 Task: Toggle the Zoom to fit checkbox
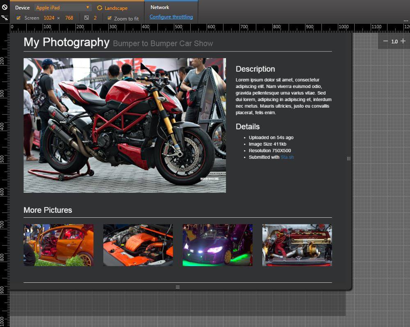(109, 18)
